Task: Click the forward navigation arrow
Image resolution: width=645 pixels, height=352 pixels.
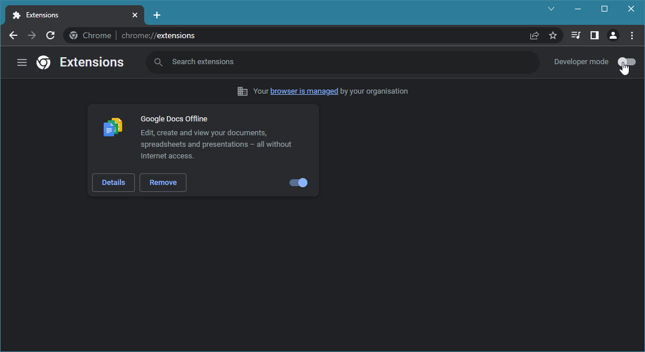Action: point(32,35)
